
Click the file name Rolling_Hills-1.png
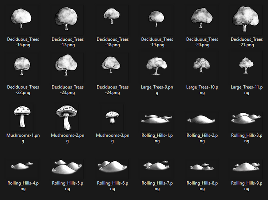point(157,138)
